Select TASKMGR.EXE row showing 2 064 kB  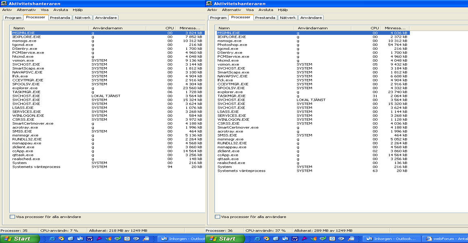click(312, 96)
